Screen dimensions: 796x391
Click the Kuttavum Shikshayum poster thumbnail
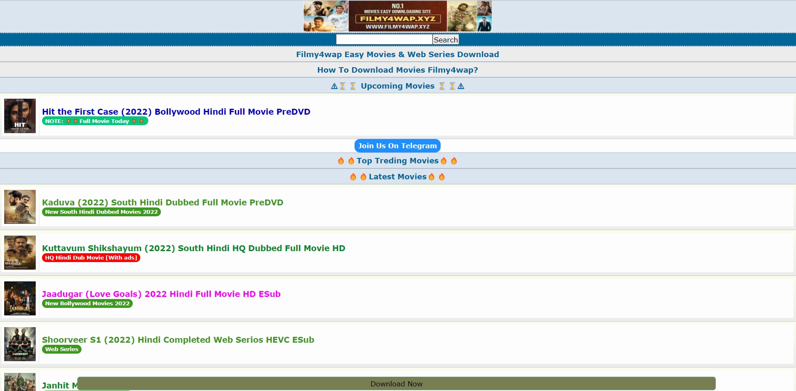coord(20,252)
